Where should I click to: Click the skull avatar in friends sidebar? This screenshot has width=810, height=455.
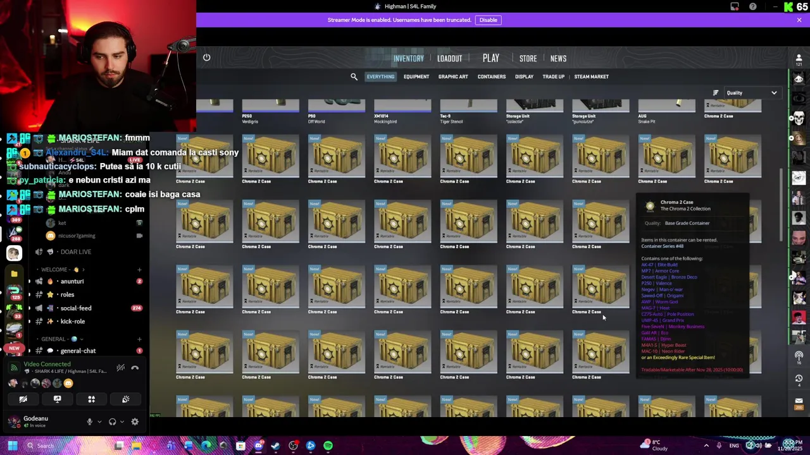[x=799, y=118]
